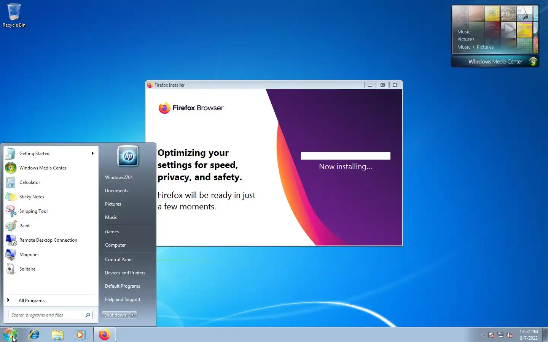Viewport: 548px width, 342px height.
Task: Close the Firefox Installer window
Action: coord(395,85)
